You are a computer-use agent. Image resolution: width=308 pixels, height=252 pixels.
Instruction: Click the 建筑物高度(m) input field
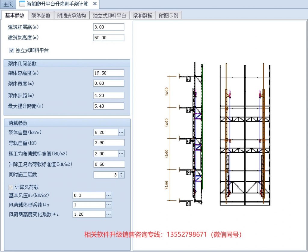click(109, 37)
